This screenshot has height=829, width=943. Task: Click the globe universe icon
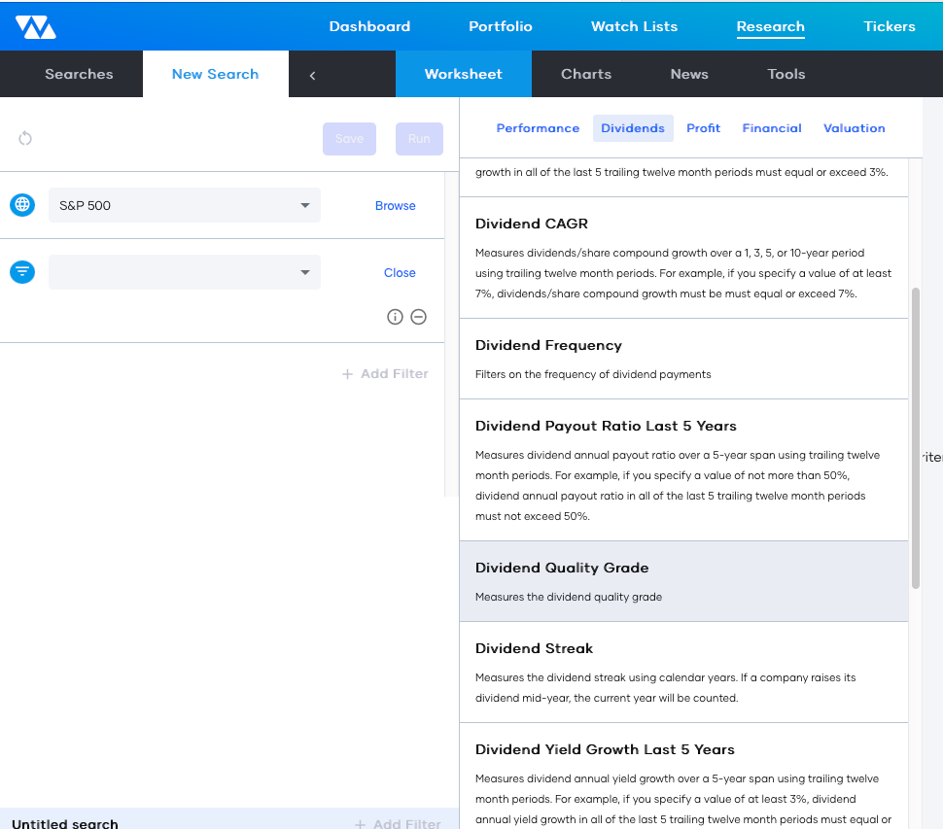pyautogui.click(x=22, y=205)
